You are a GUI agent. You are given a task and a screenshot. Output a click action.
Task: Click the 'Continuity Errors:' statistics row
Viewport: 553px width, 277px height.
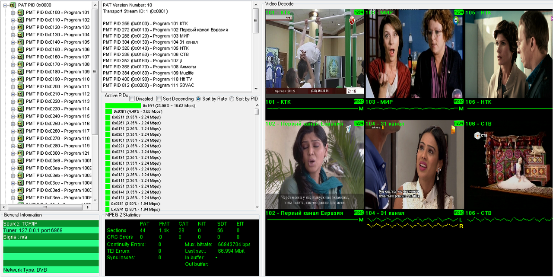pos(135,244)
